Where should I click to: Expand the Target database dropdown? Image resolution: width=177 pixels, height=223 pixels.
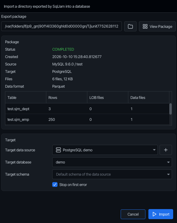click(112, 162)
